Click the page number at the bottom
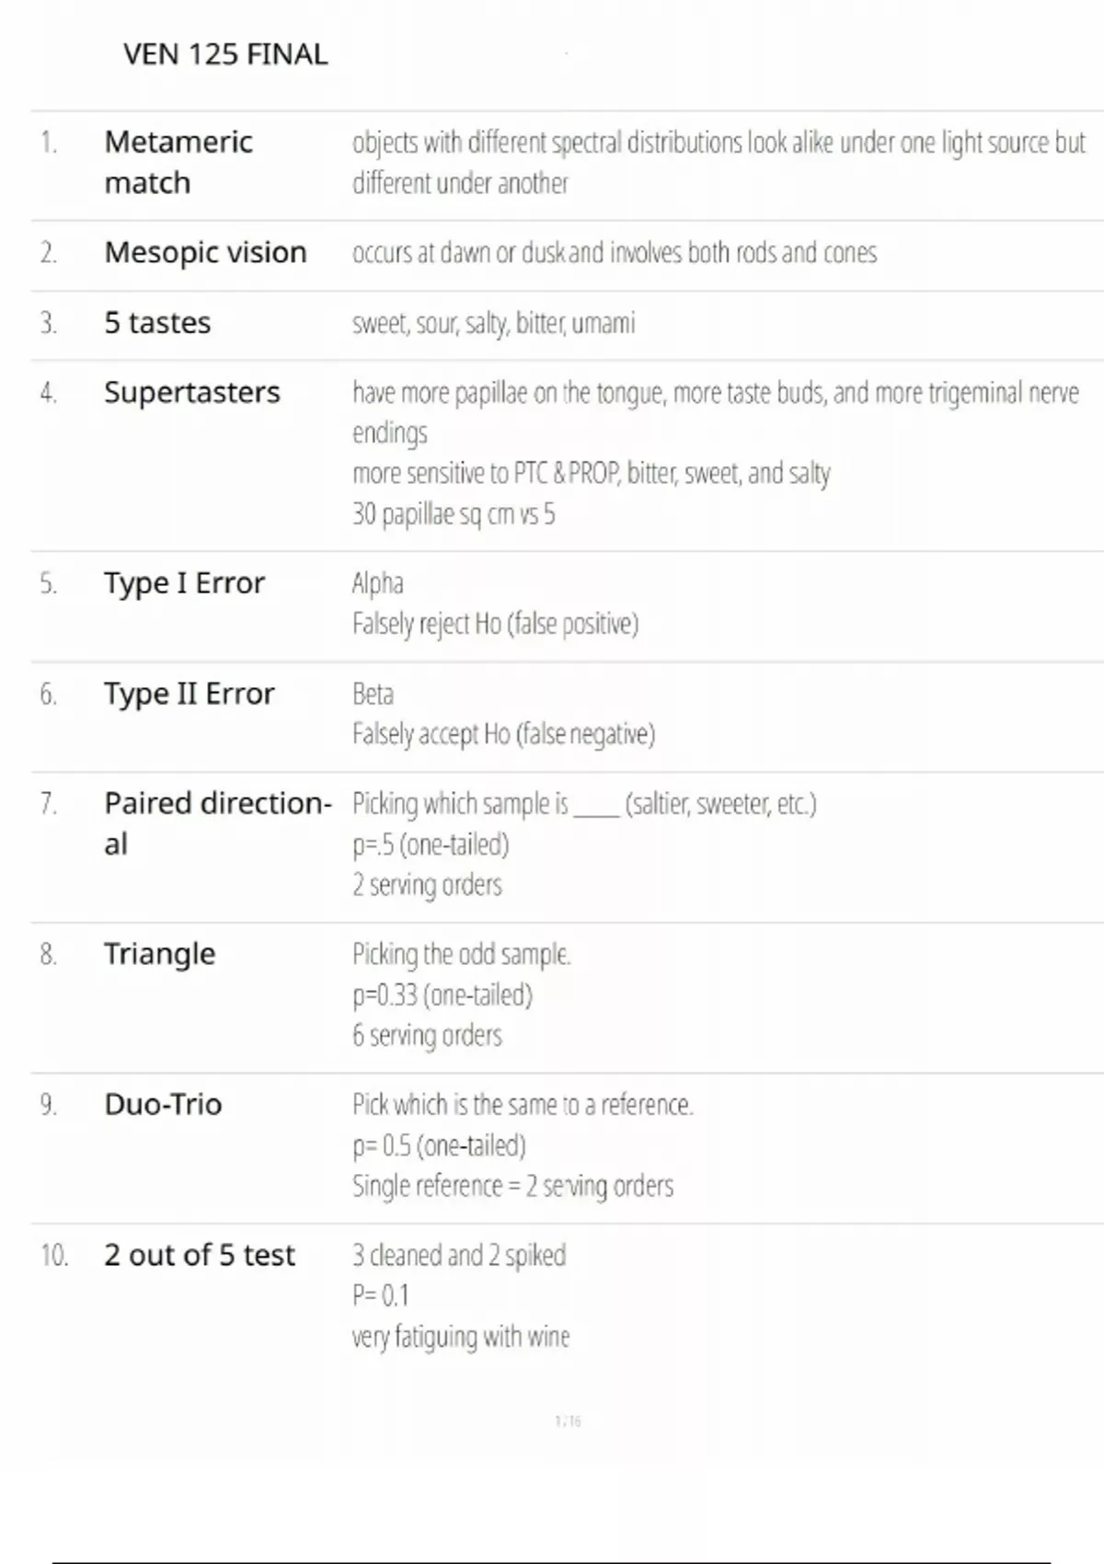The height and width of the screenshot is (1564, 1104). click(568, 1421)
